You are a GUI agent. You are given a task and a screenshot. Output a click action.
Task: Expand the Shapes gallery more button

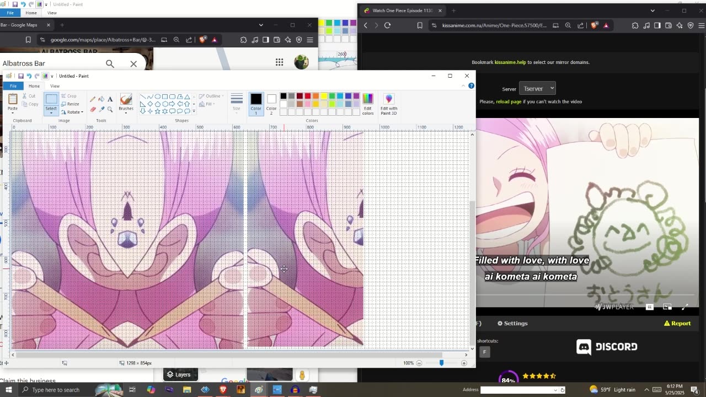(x=194, y=111)
